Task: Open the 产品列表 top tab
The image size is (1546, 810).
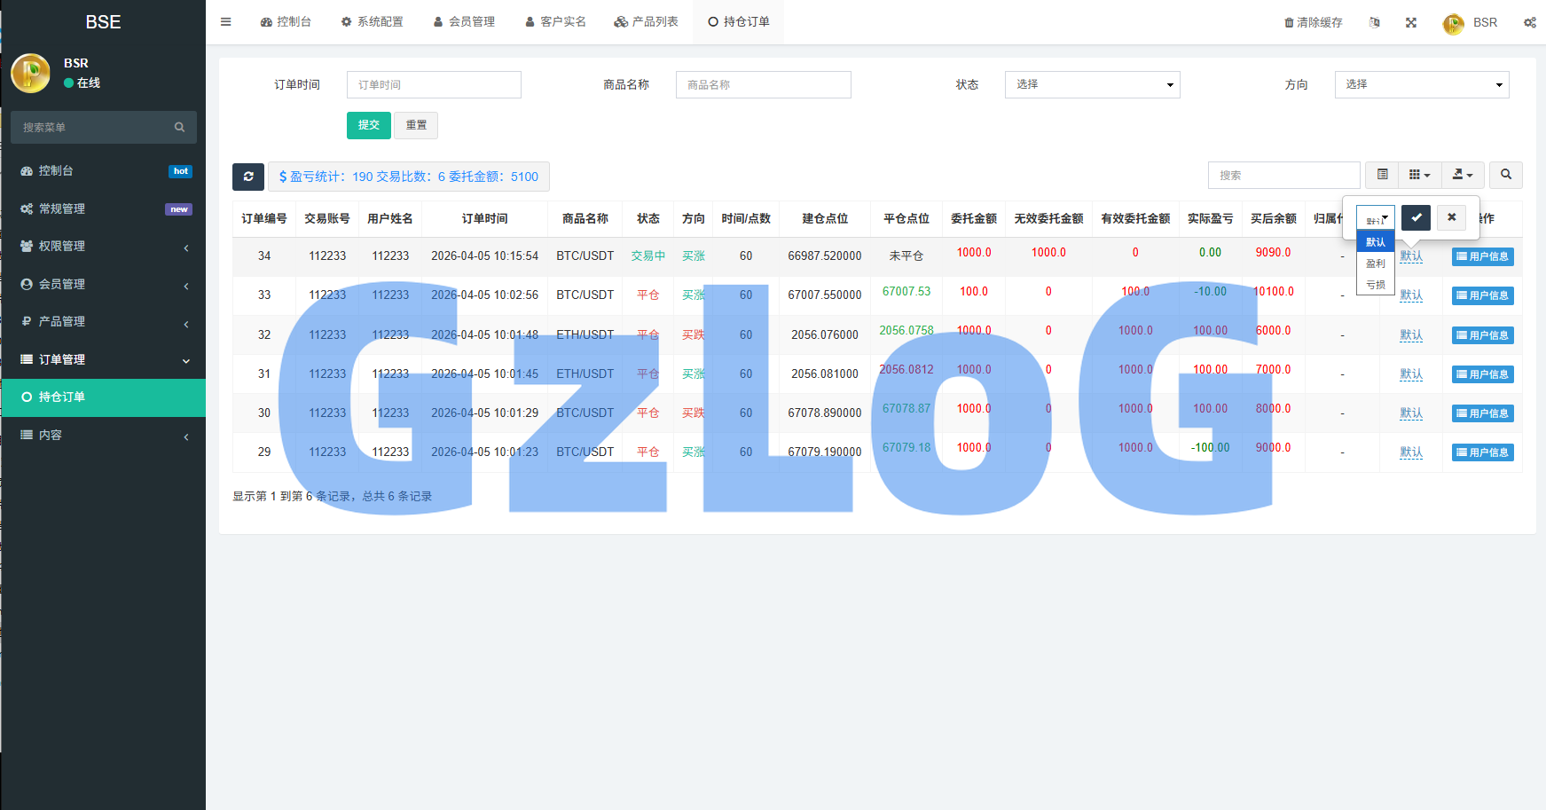Action: click(x=646, y=22)
